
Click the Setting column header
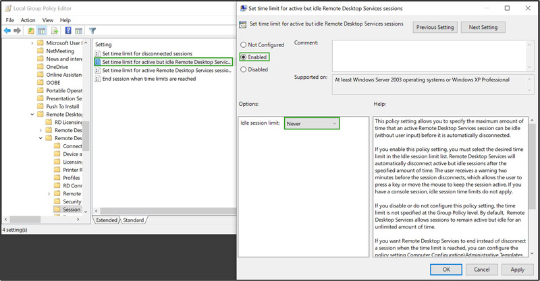[x=103, y=44]
